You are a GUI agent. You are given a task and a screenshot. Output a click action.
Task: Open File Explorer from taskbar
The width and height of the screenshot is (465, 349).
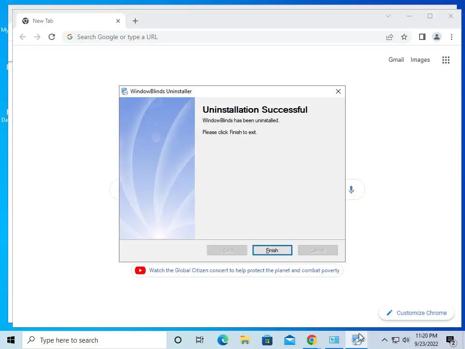pyautogui.click(x=245, y=340)
